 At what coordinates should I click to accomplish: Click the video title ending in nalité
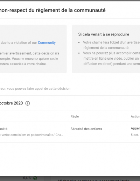(3, 129)
